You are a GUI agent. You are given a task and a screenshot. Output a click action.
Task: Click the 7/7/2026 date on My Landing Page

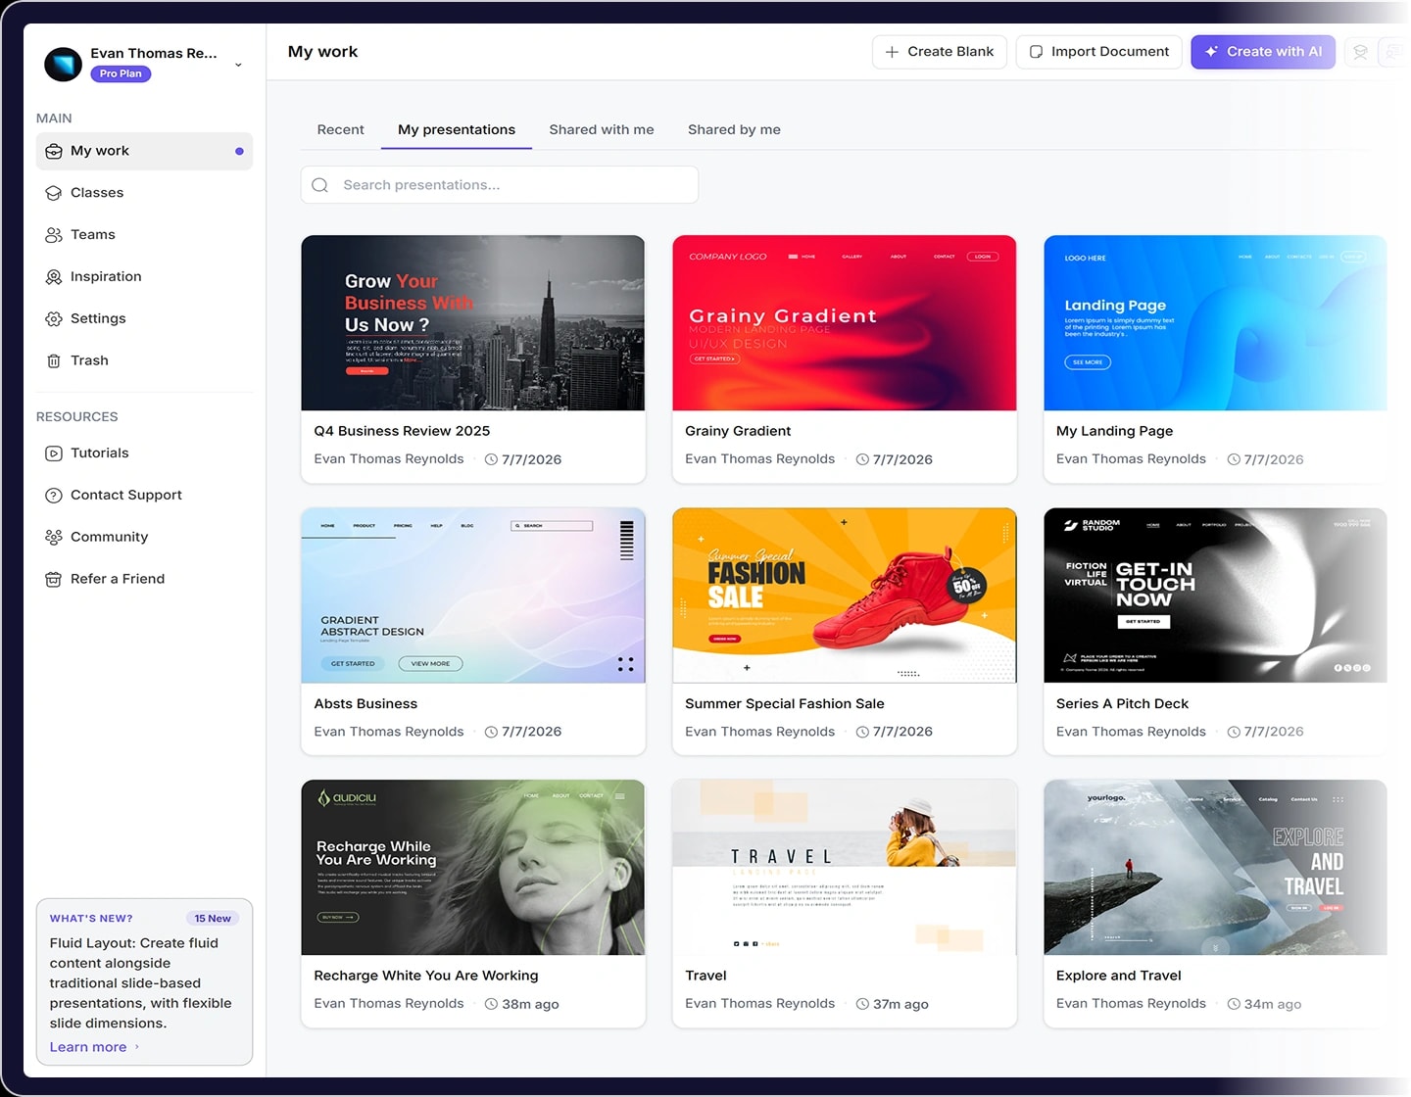(x=1274, y=459)
